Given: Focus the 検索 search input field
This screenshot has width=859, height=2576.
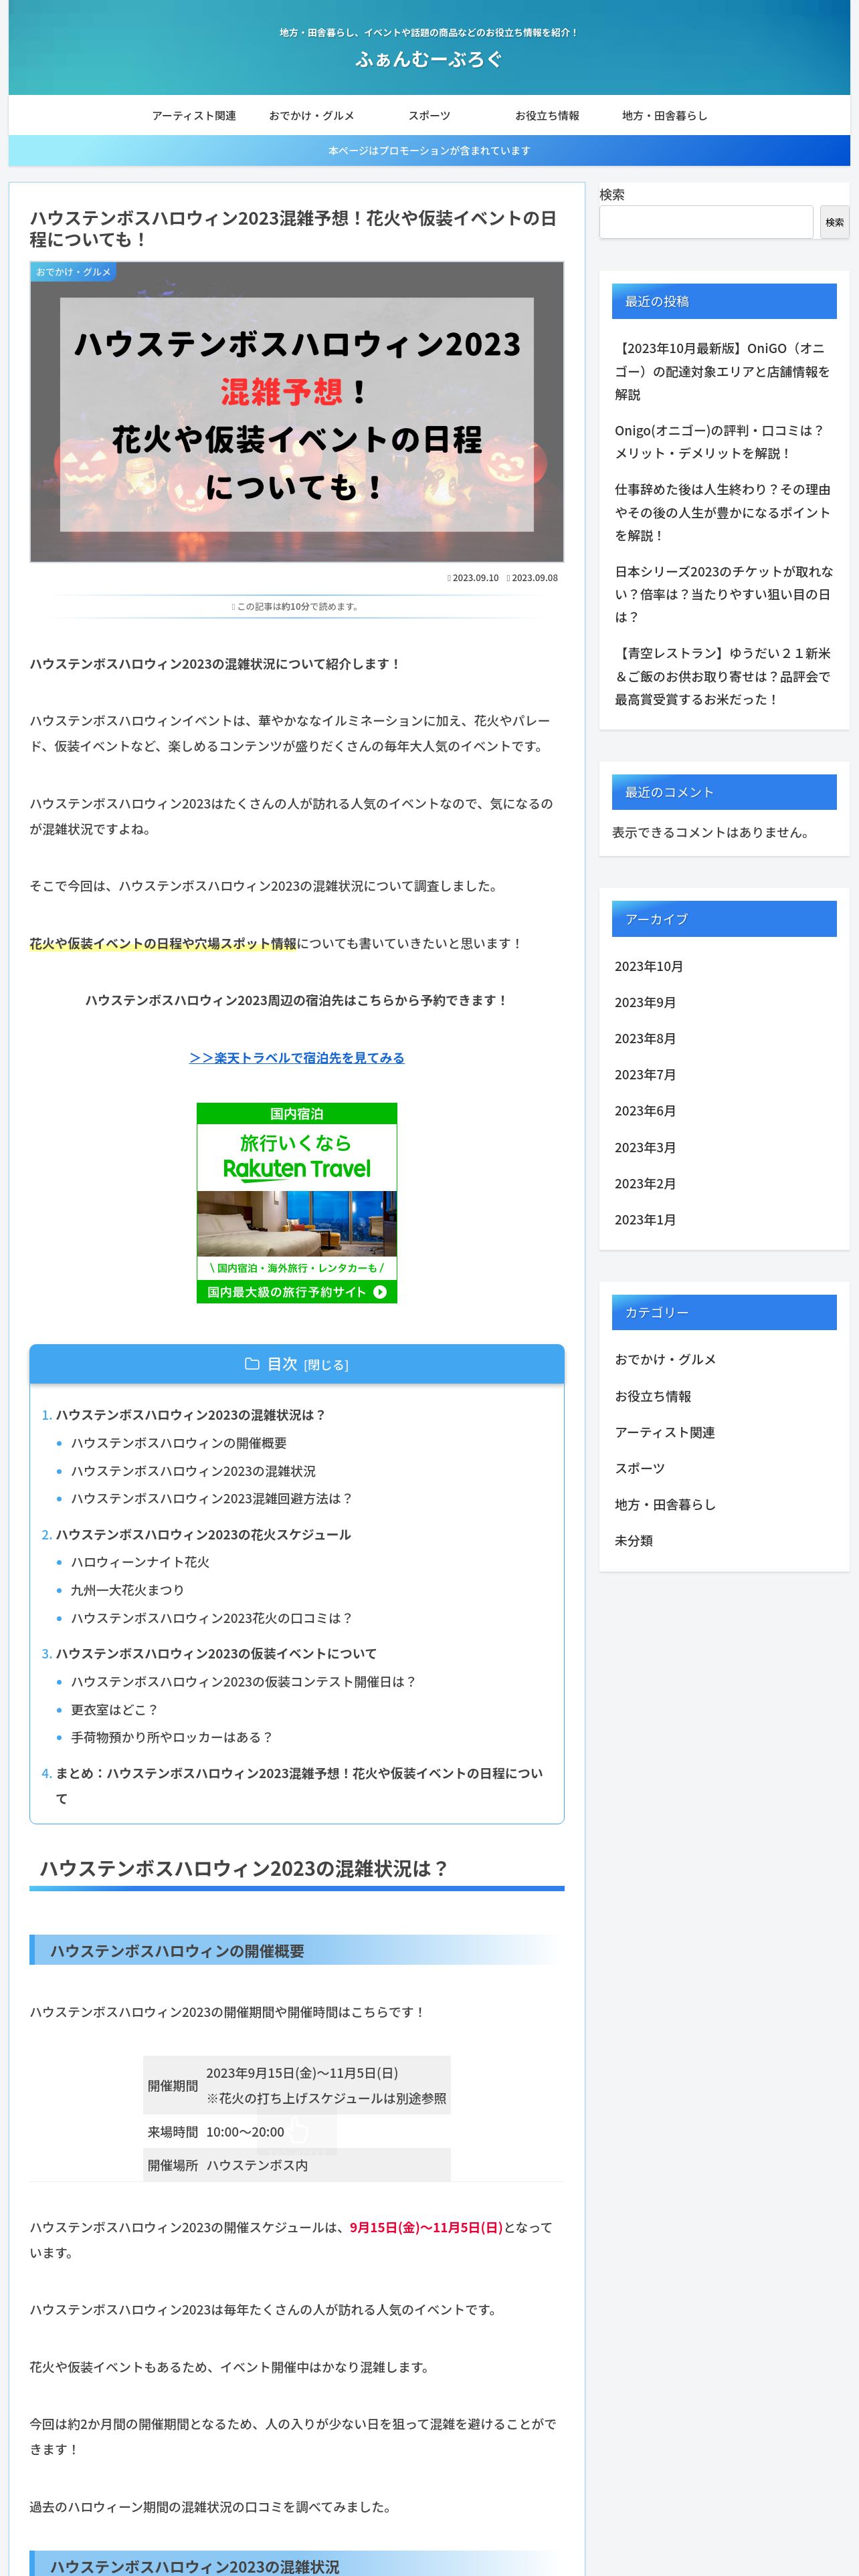Looking at the screenshot, I should tap(706, 222).
